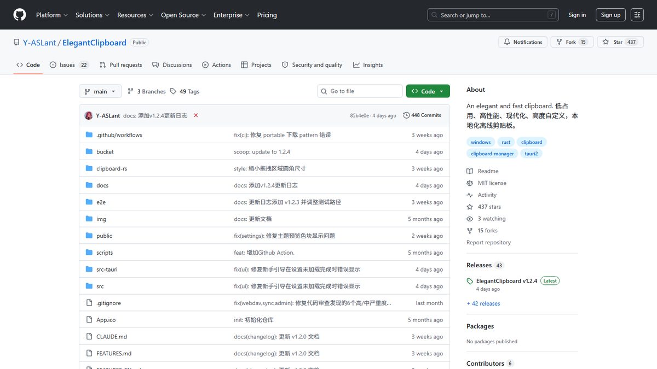Select the Code tab
657x369 pixels.
point(28,65)
